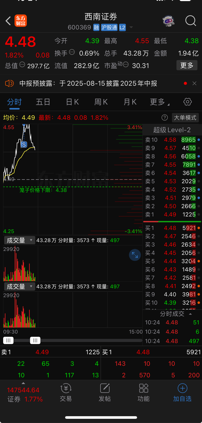
Task: Expand stock title dropdown arrow
Action: [x=131, y=27]
